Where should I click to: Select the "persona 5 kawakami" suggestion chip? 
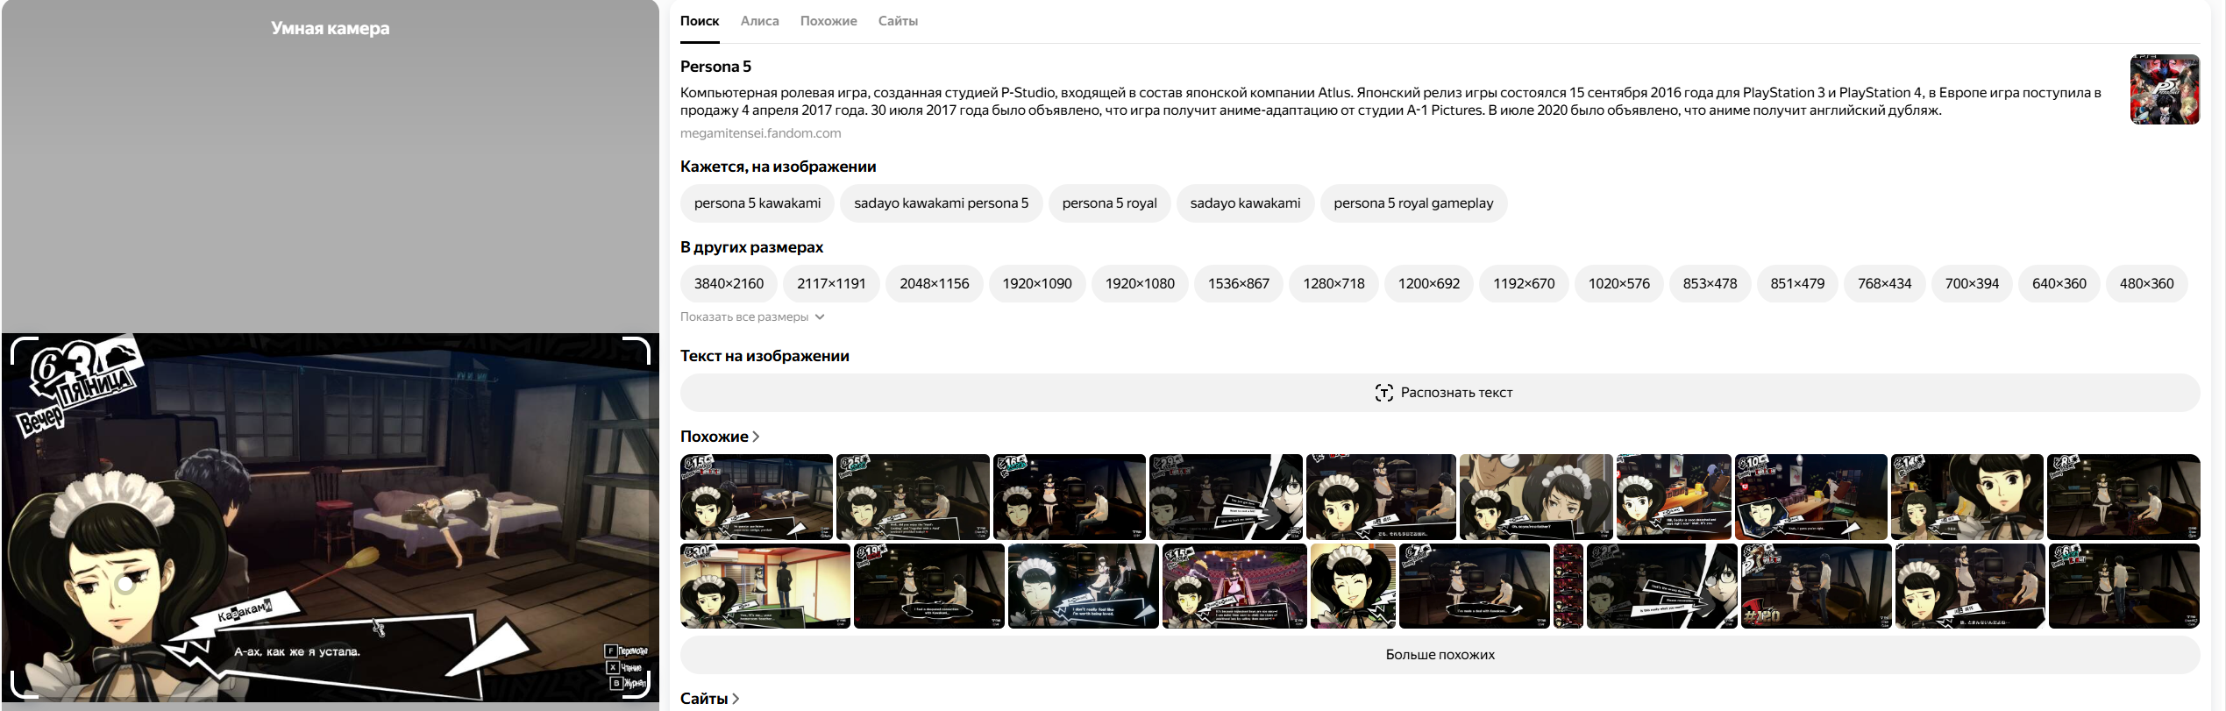757,203
